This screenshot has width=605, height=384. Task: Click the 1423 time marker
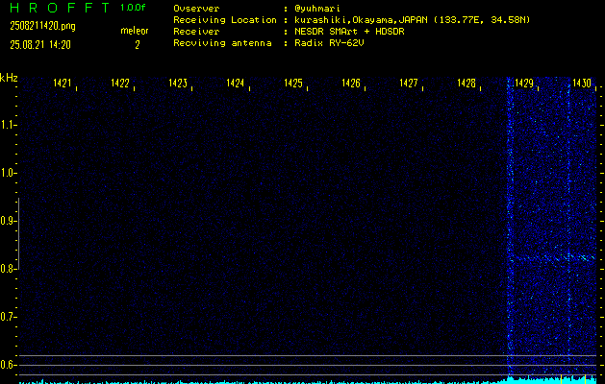click(178, 83)
